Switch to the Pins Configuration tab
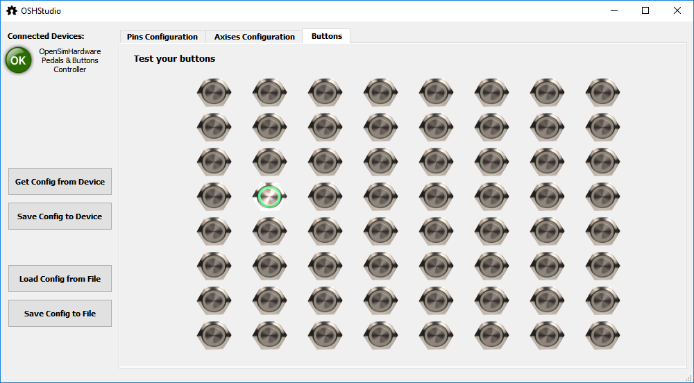This screenshot has height=383, width=694. click(x=162, y=37)
